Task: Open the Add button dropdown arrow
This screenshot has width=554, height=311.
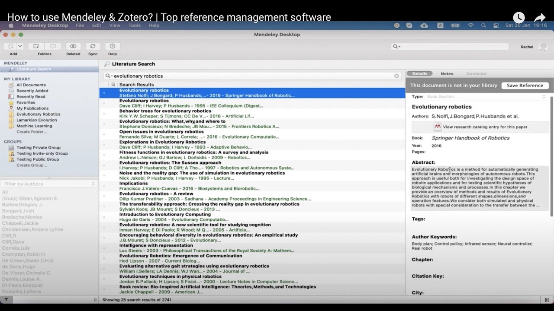Action: coord(20,46)
